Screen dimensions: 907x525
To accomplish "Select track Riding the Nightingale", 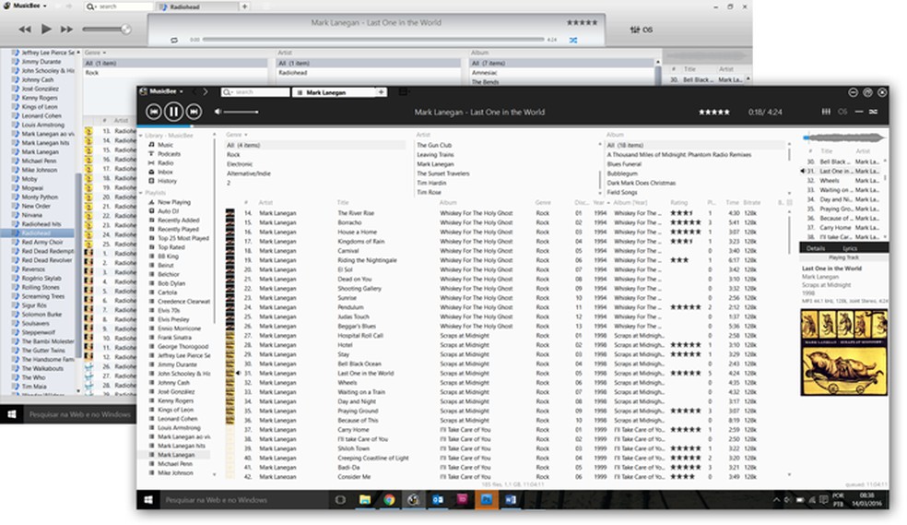I will (x=367, y=260).
